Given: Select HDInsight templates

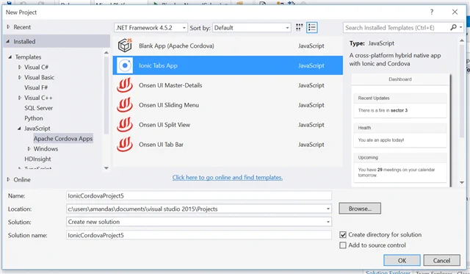Looking at the screenshot, I should point(37,159).
